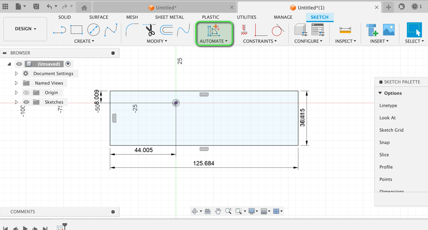Expand the Named Views folder
This screenshot has width=428, height=230.
coord(16,83)
